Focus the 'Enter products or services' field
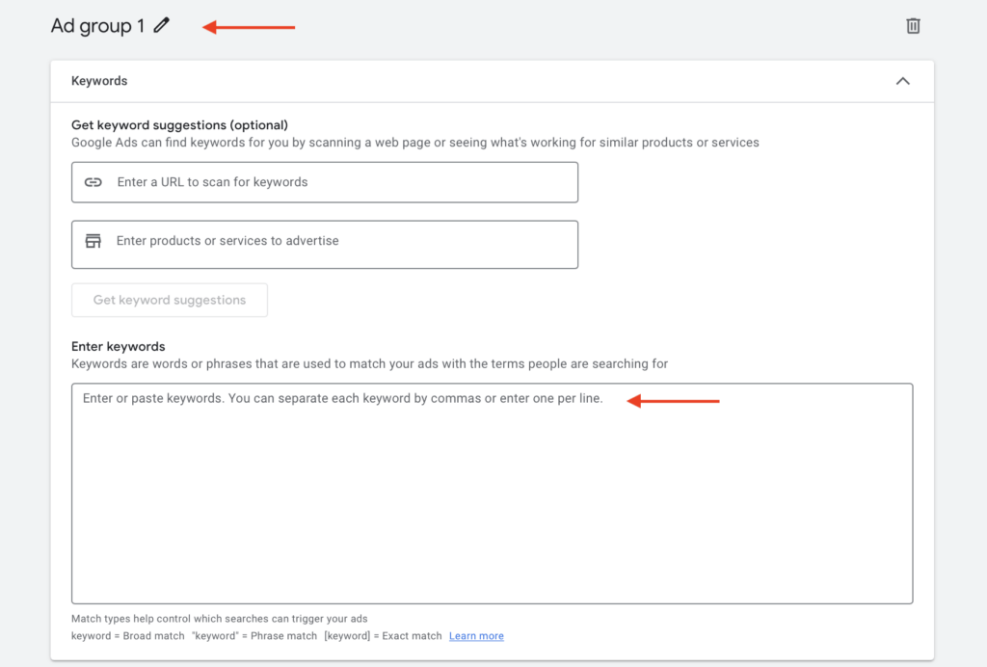 pyautogui.click(x=337, y=241)
